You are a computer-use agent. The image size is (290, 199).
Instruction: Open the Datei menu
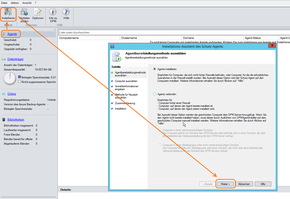click(5, 3)
